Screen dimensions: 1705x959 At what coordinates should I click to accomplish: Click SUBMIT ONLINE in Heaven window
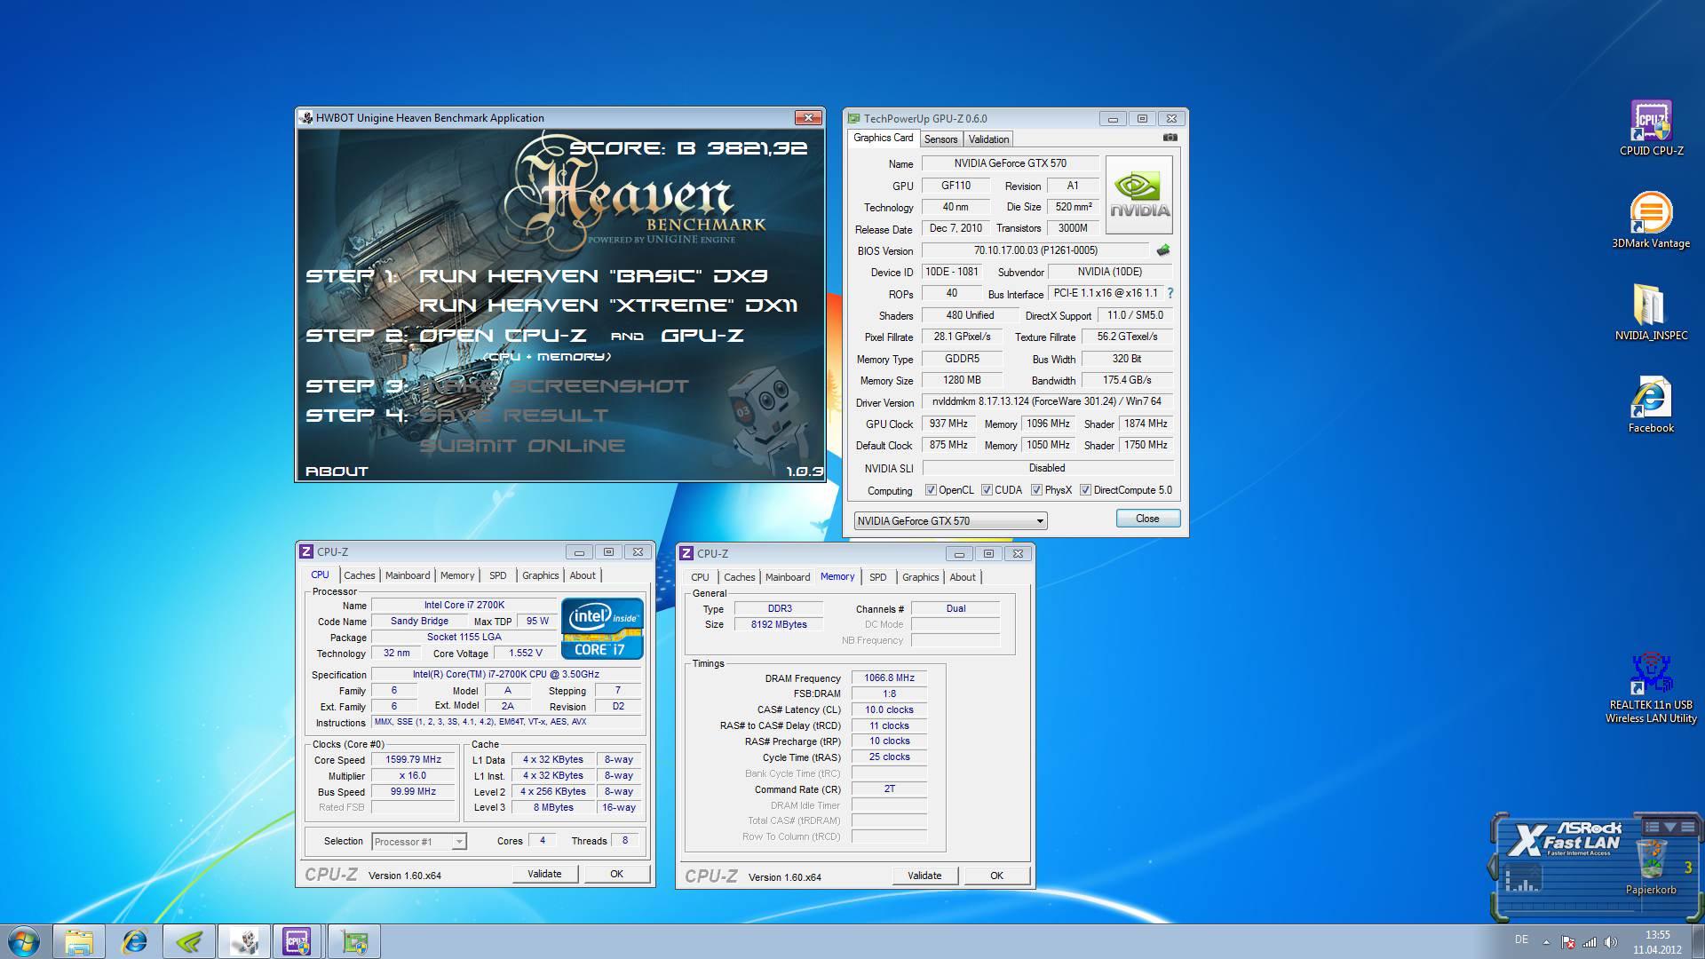coord(522,446)
